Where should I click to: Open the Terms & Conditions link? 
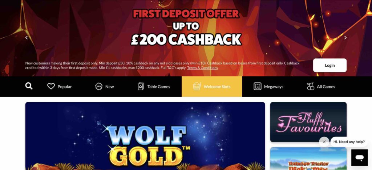(202, 68)
